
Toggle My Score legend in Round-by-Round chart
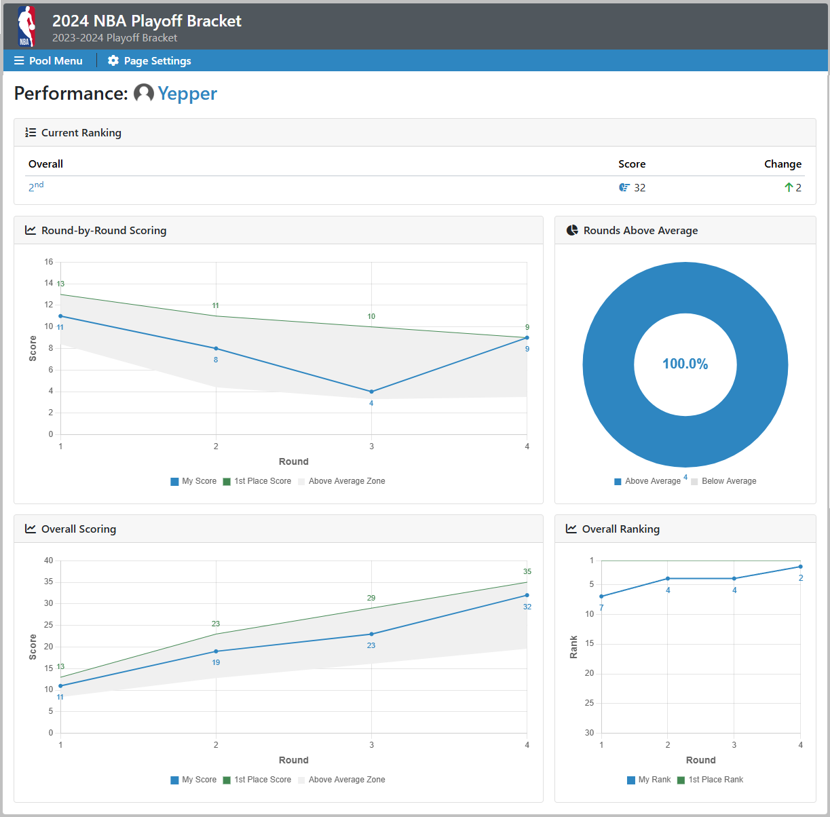[193, 481]
